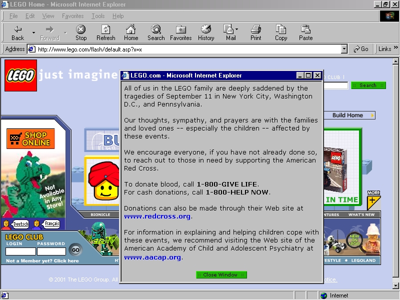This screenshot has width=400, height=300.
Task: Expand the address bar dropdown
Action: [x=344, y=49]
